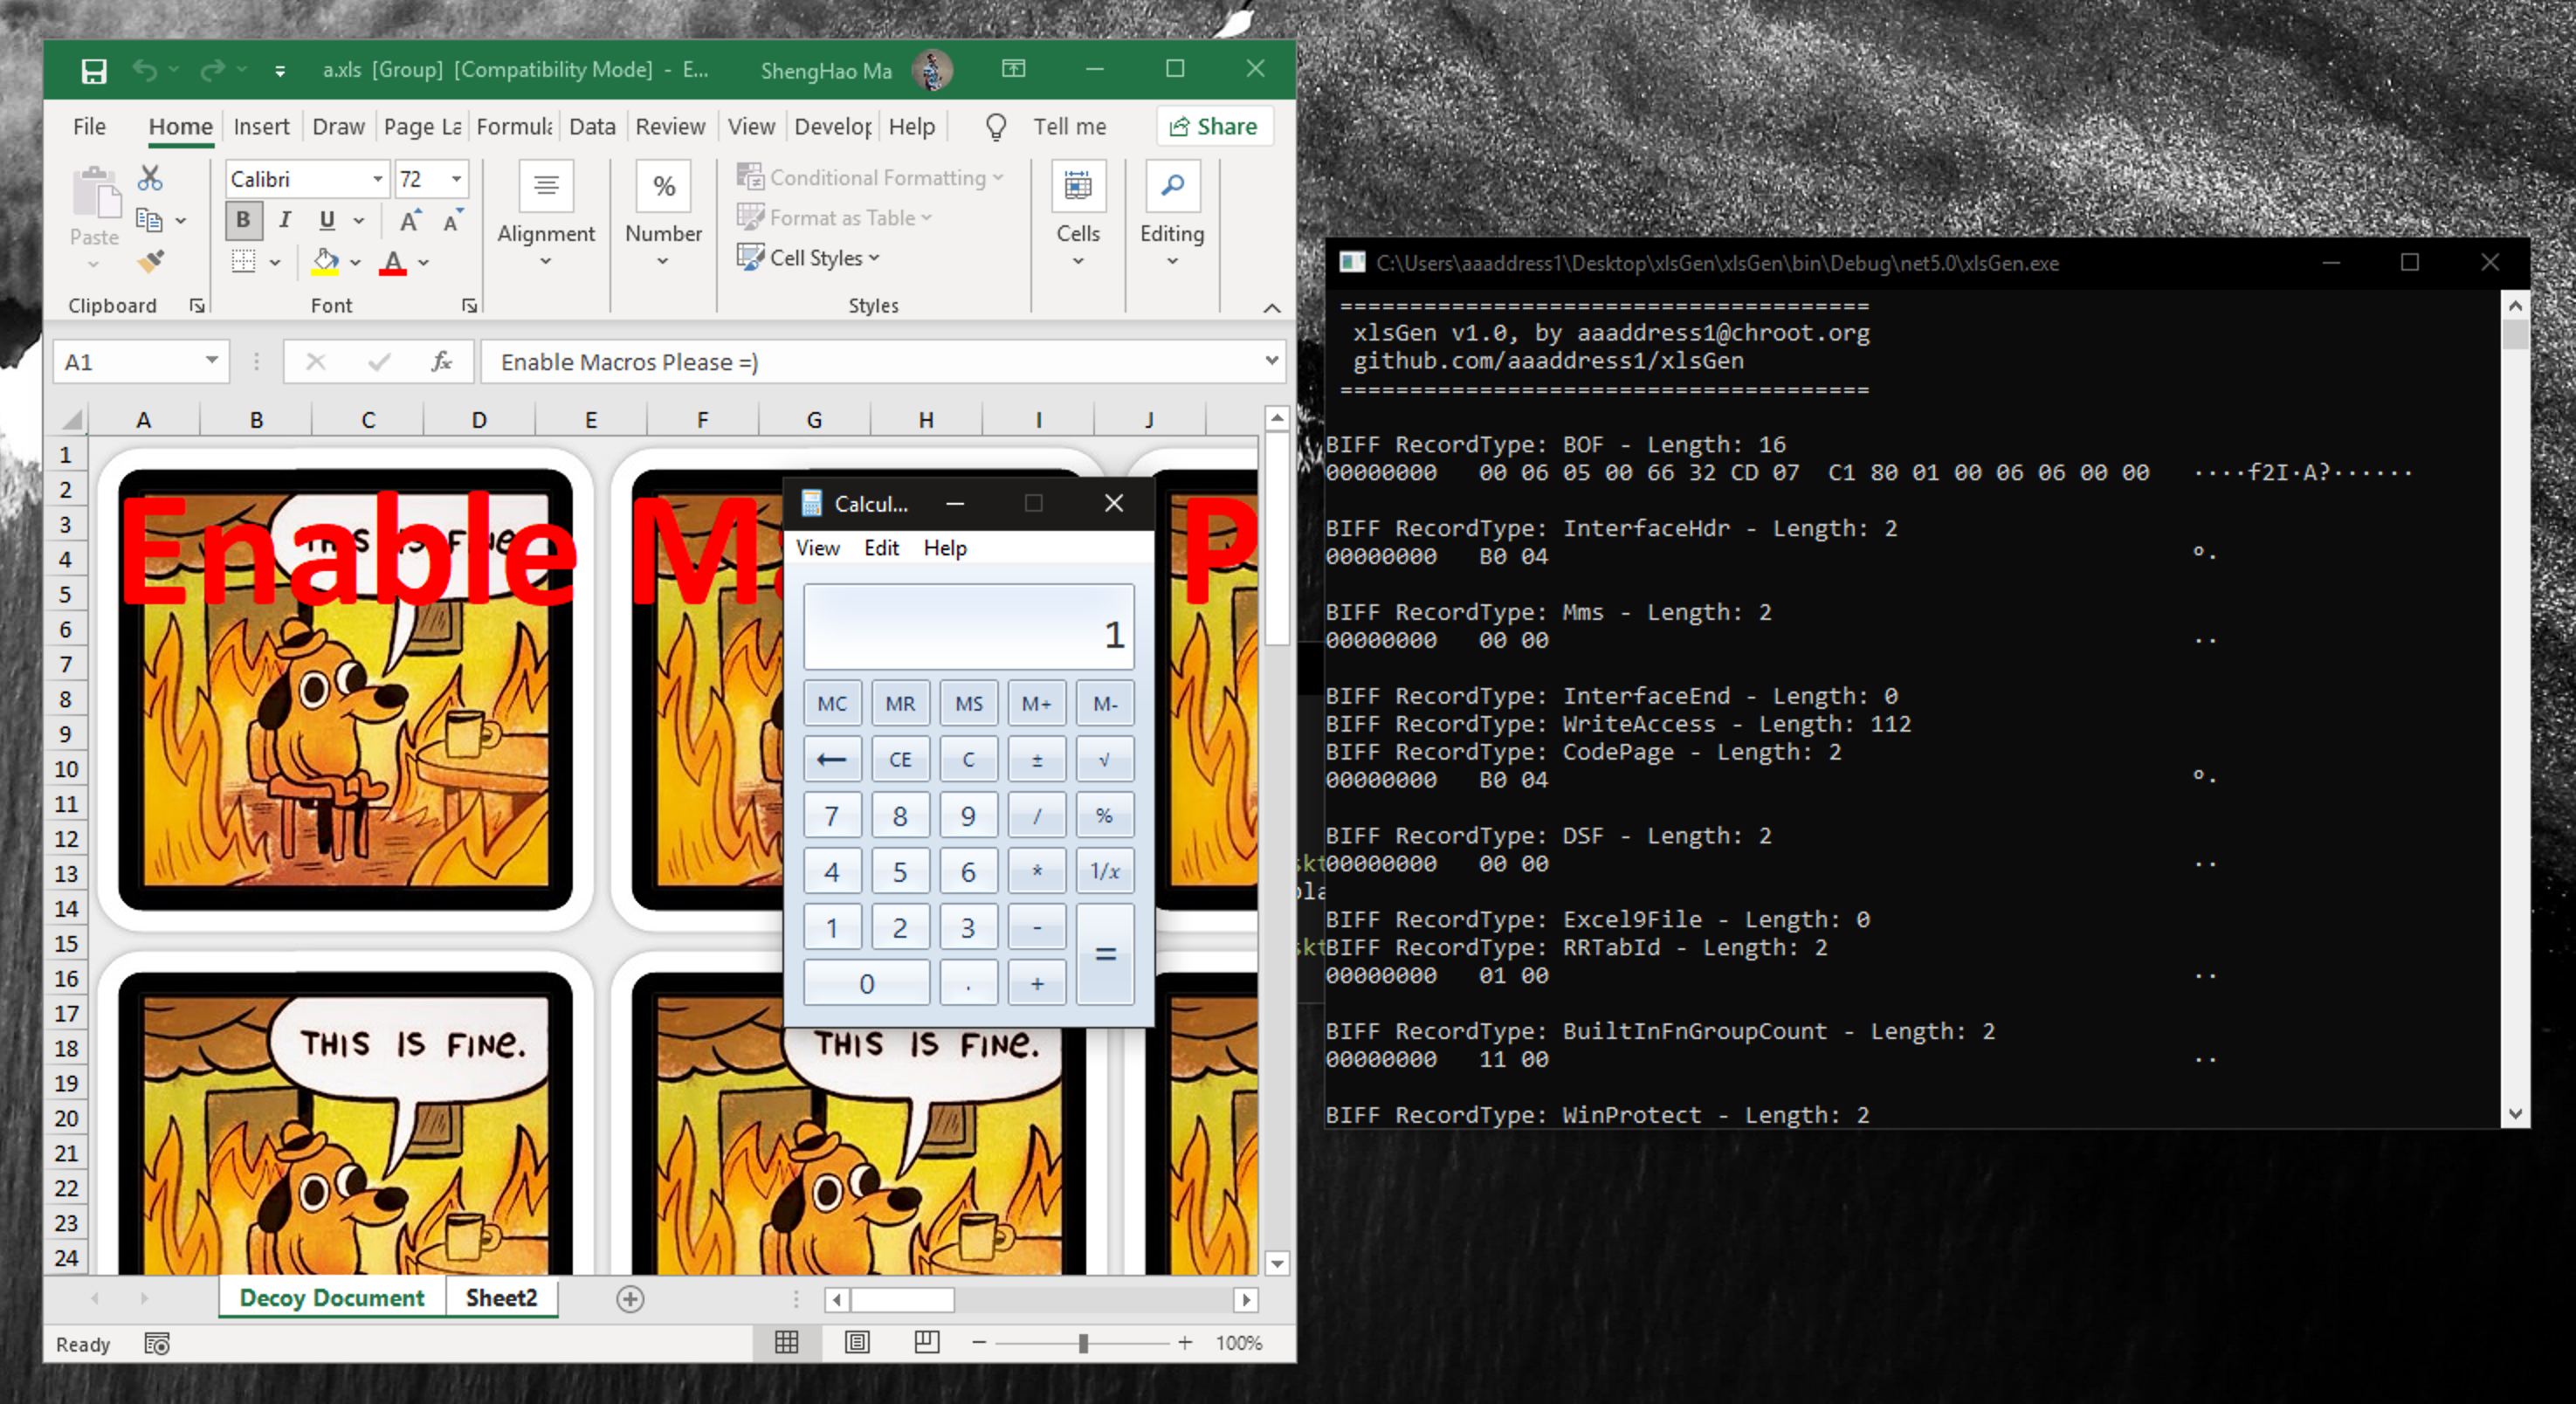
Task: Open the Font Color dropdown arrow
Action: (x=424, y=263)
